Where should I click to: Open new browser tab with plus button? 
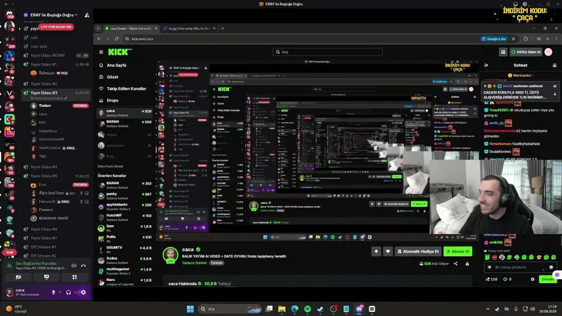(x=223, y=29)
